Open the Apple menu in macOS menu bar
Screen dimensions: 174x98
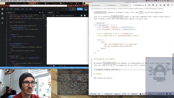tap(2, 1)
